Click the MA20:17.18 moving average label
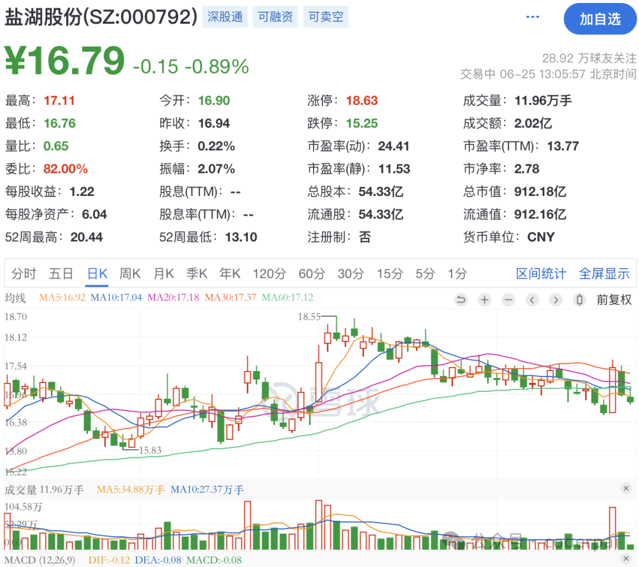The image size is (639, 567). click(173, 298)
